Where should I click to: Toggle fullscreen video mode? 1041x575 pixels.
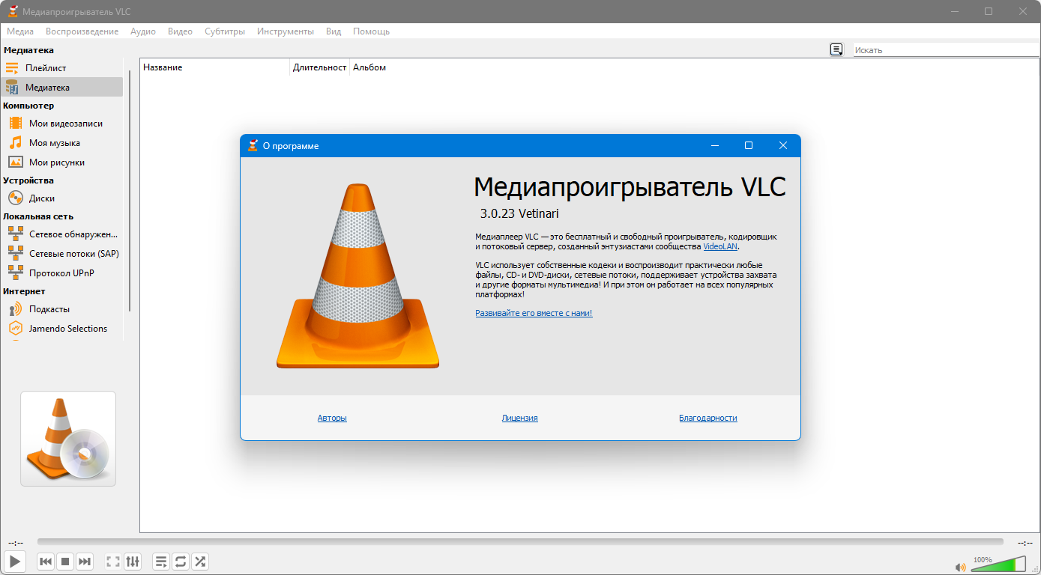tap(113, 562)
